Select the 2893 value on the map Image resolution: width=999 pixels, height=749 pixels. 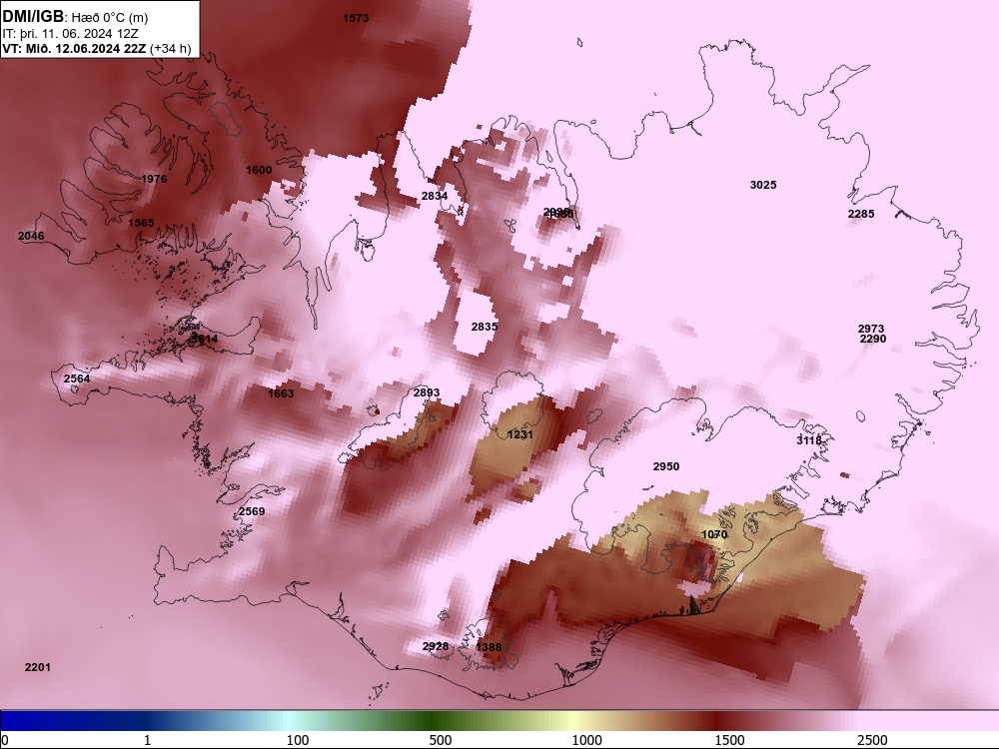pyautogui.click(x=427, y=392)
